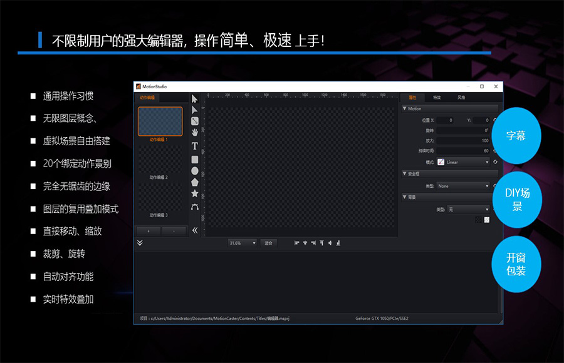Screen dimensions: 564x363
Task: Click the 持续时间 duration field
Action: point(463,151)
